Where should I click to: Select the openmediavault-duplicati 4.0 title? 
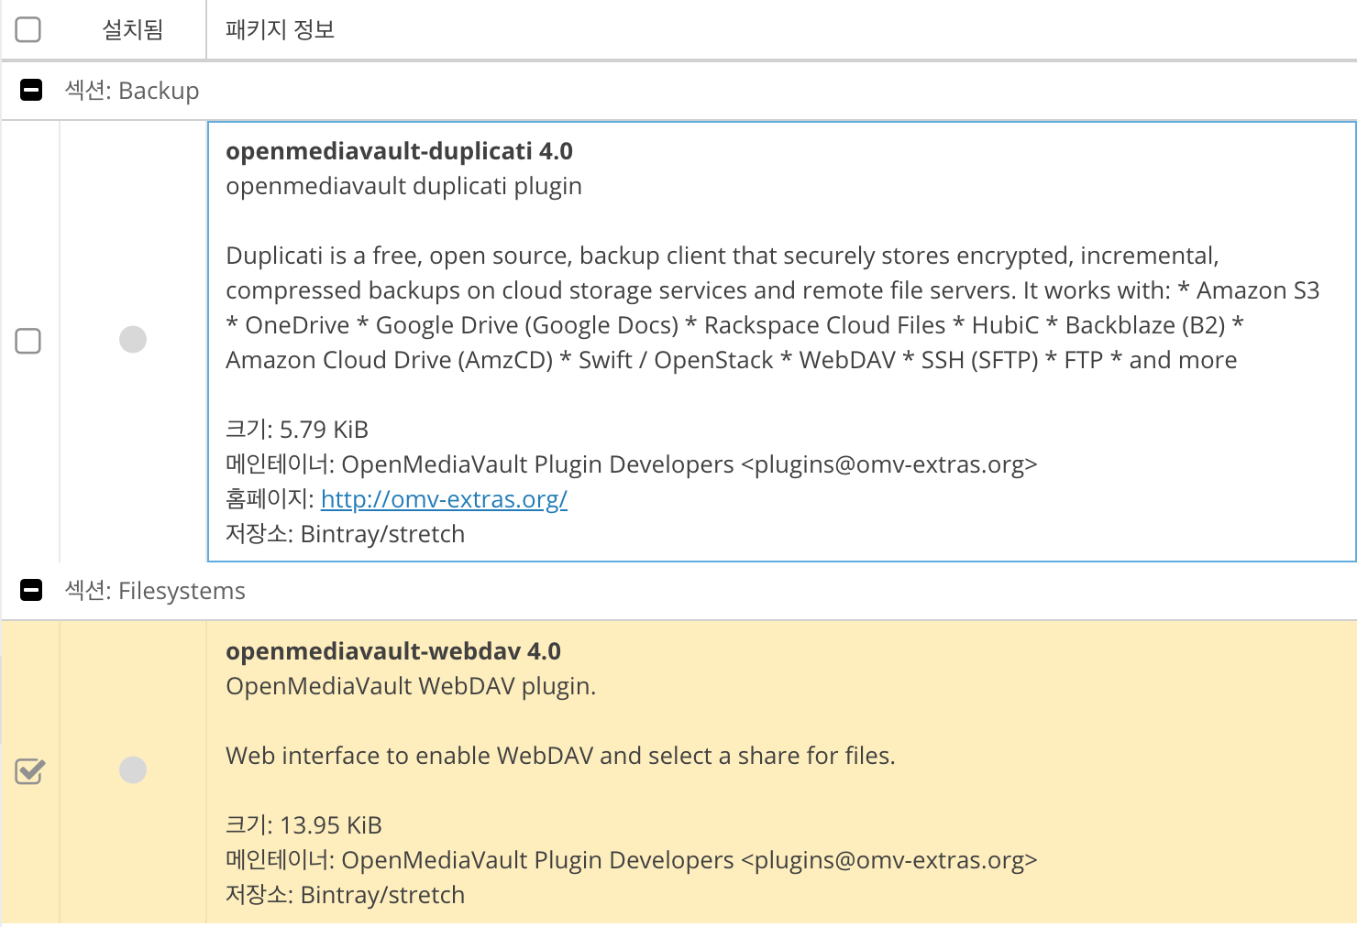(x=399, y=151)
